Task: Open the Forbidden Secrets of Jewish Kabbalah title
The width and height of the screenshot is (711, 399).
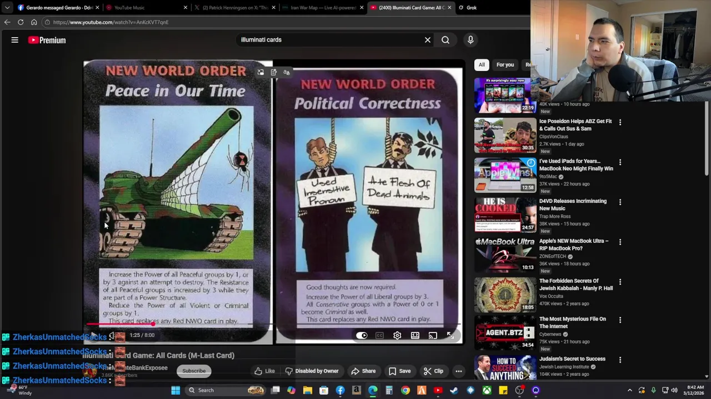Action: 576,284
